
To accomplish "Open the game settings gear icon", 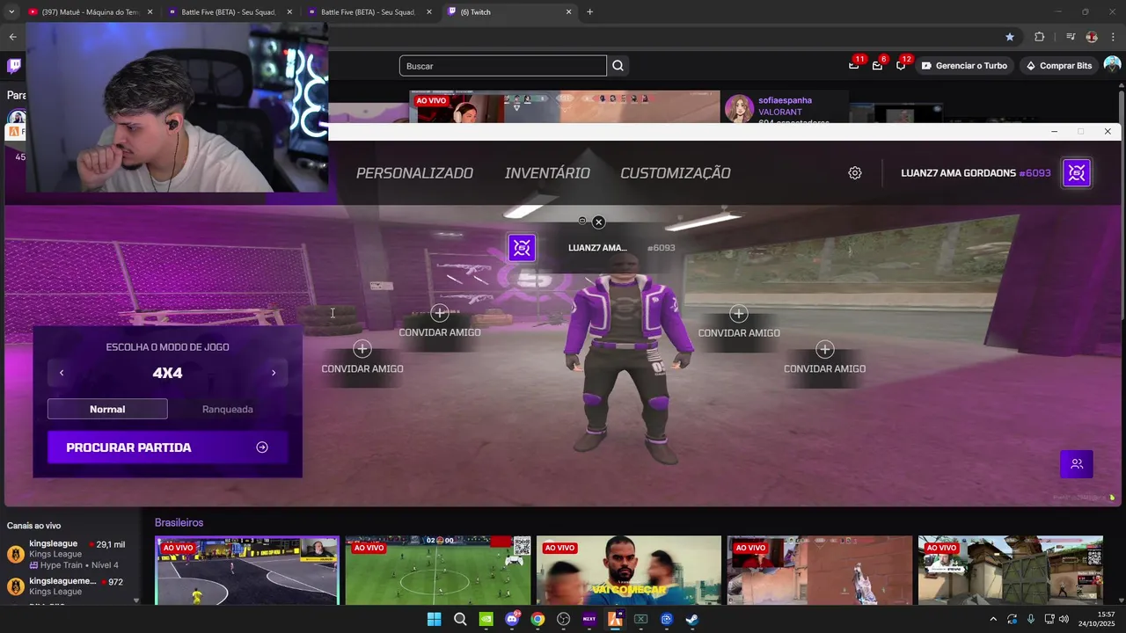I will (855, 173).
